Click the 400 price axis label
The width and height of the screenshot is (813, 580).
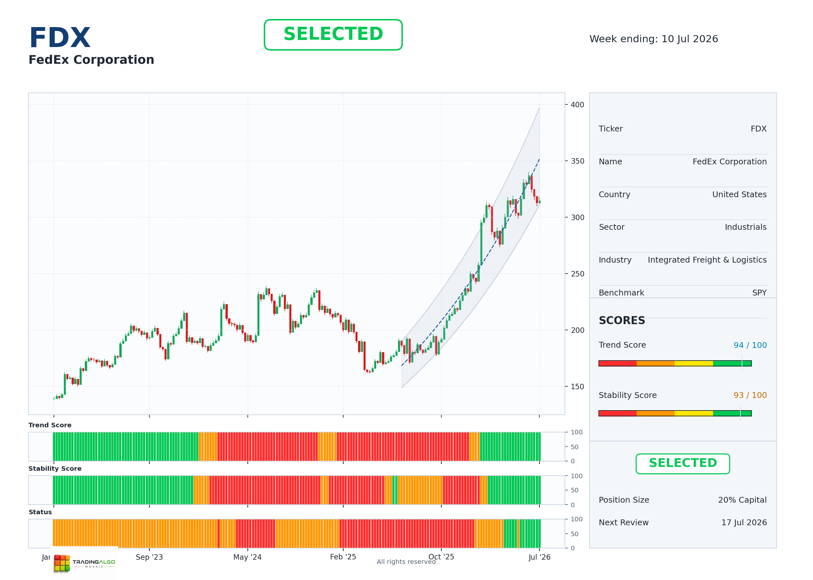577,105
